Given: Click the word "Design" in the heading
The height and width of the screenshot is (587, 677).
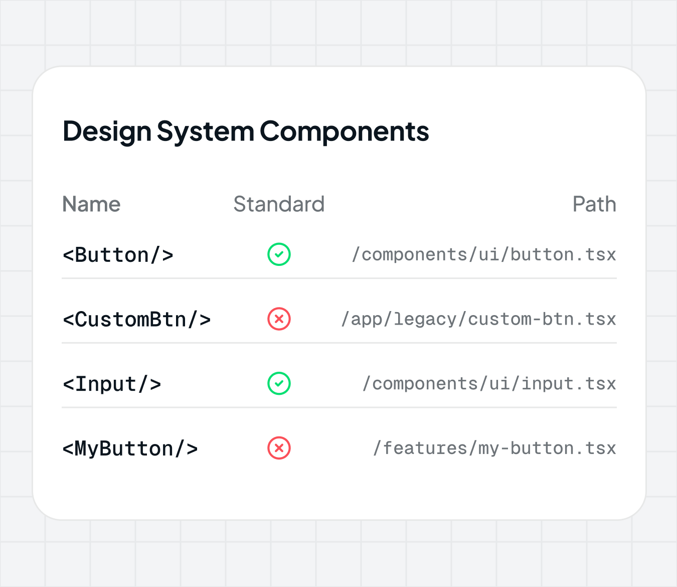Looking at the screenshot, I should point(107,131).
